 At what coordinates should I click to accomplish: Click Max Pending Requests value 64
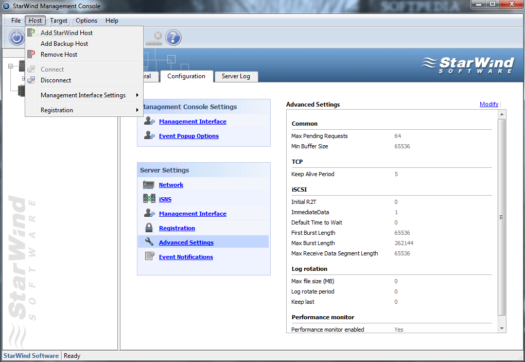(397, 135)
